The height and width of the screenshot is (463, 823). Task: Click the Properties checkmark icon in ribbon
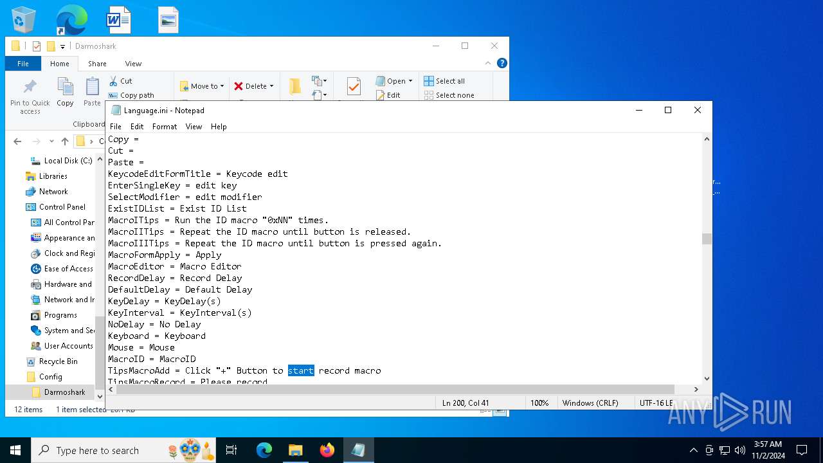(354, 86)
